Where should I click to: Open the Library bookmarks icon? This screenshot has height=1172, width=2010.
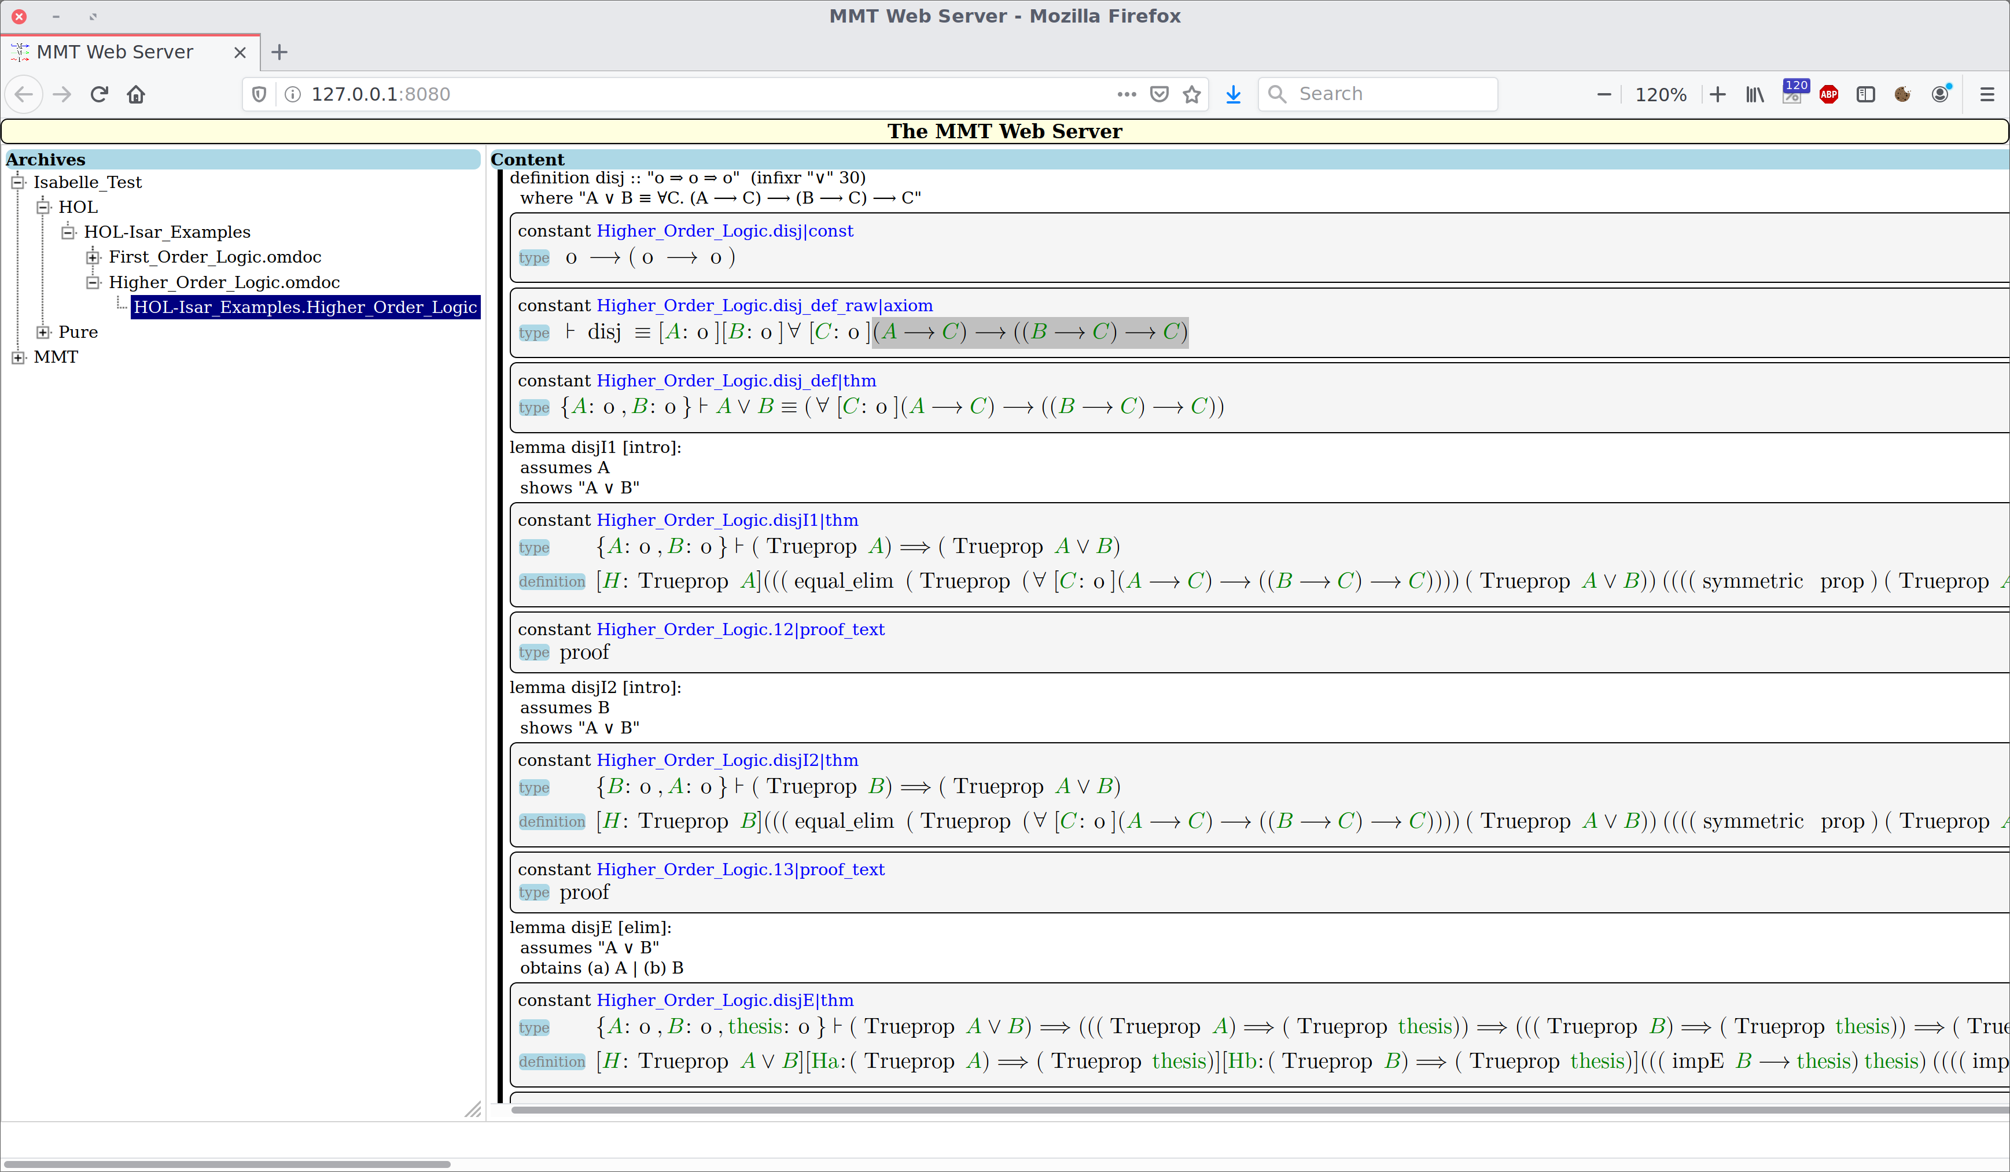pyautogui.click(x=1755, y=94)
